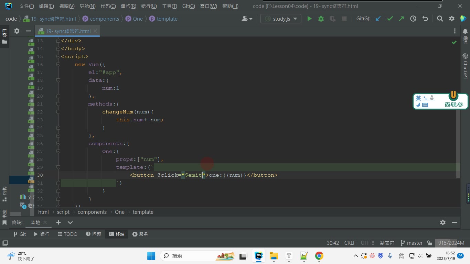Open Google Chrome from the taskbar

(x=319, y=256)
